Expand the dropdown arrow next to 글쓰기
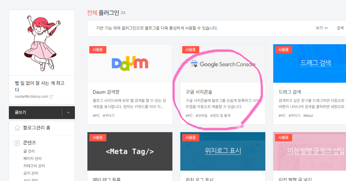This screenshot has width=346, height=181. coord(68,112)
